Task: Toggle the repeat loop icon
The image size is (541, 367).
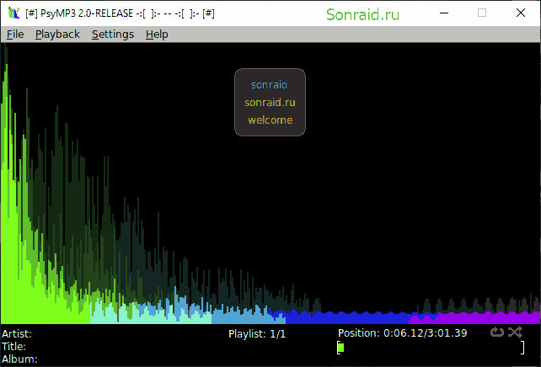Action: pyautogui.click(x=497, y=332)
